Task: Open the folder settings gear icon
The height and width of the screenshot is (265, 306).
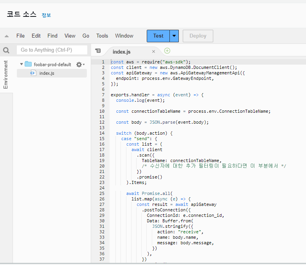Action: [79, 65]
